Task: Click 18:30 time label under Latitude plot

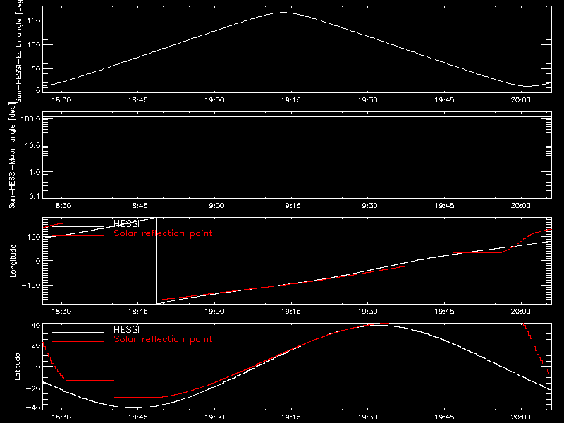Action: 61,417
